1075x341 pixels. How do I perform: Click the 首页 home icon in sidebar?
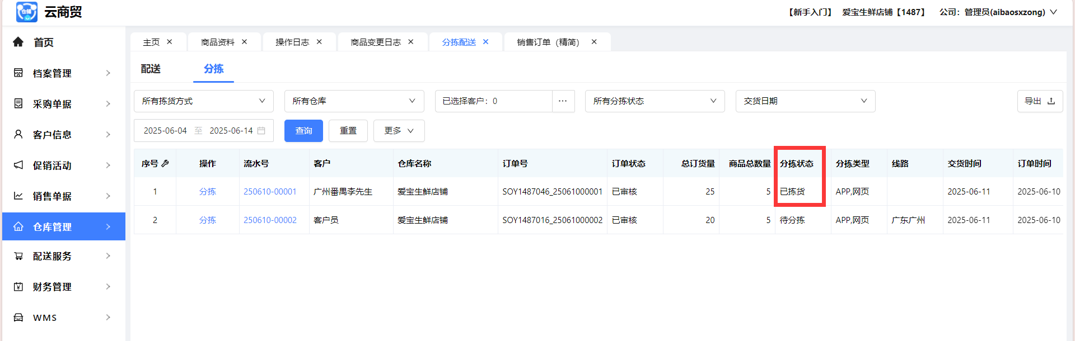tap(18, 42)
